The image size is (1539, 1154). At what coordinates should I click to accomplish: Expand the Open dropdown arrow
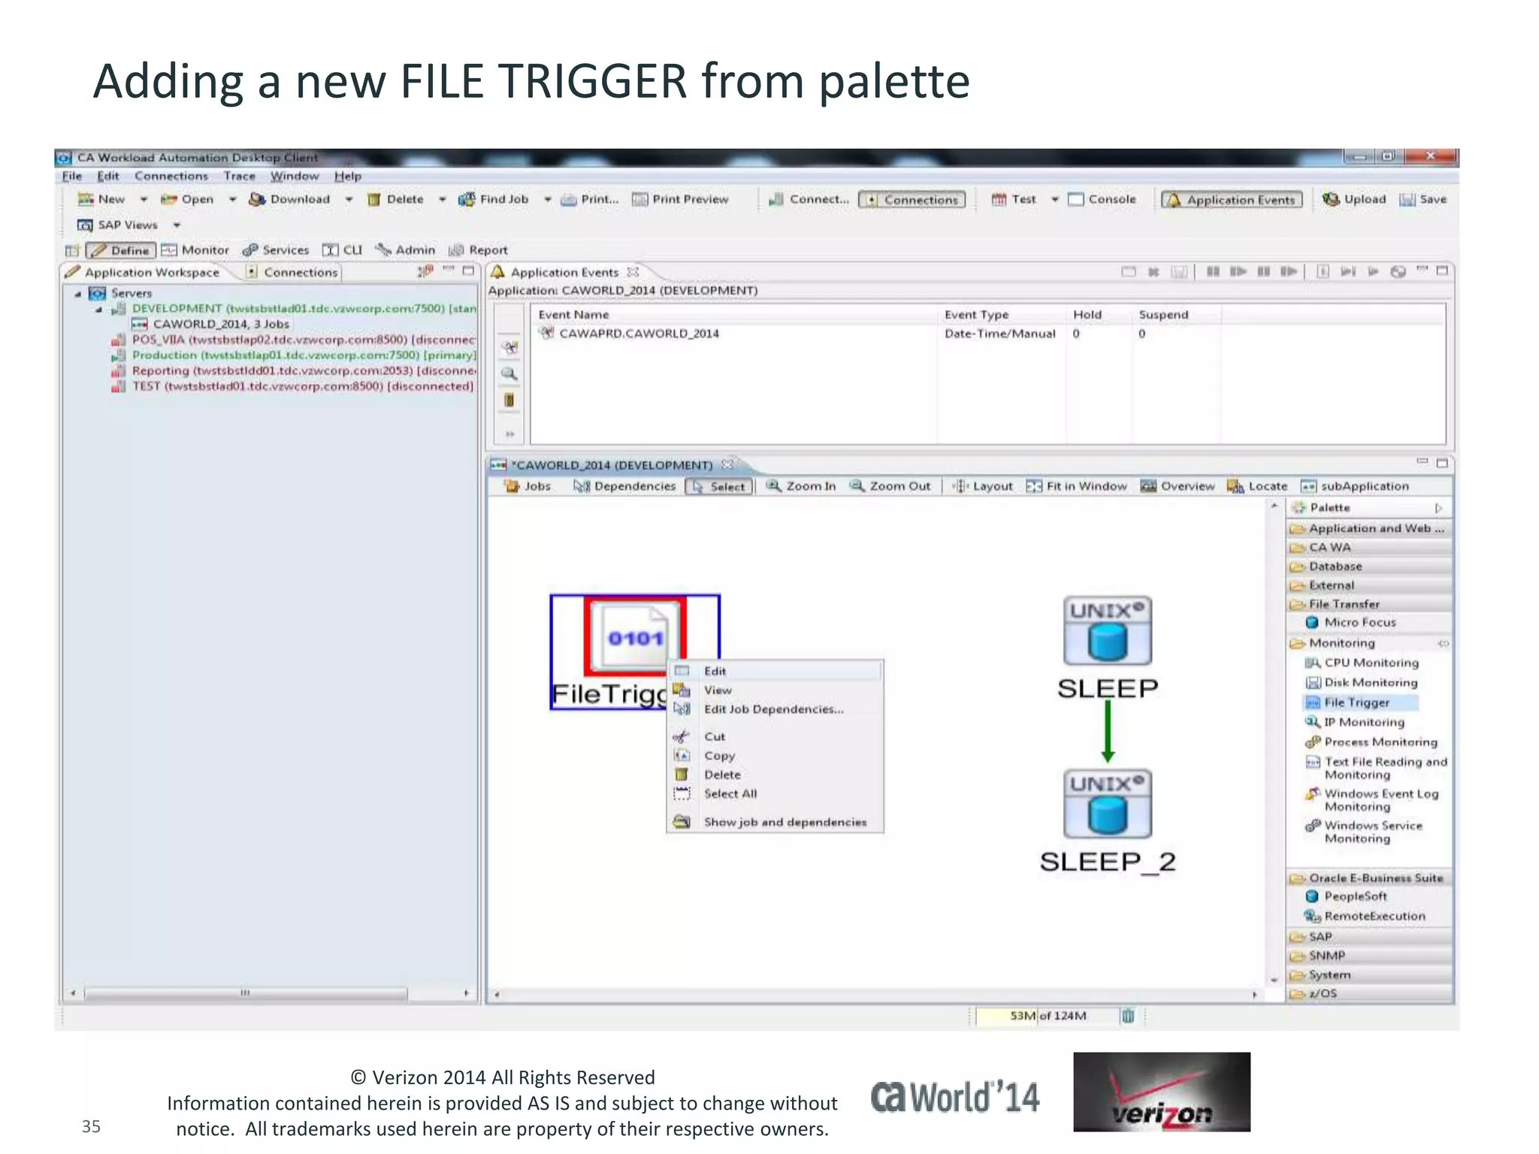[232, 199]
